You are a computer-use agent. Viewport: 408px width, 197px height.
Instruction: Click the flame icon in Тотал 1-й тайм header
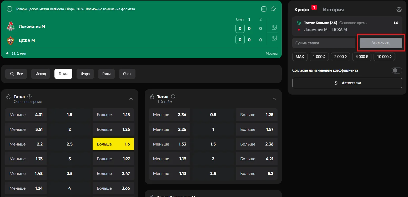[x=152, y=97]
